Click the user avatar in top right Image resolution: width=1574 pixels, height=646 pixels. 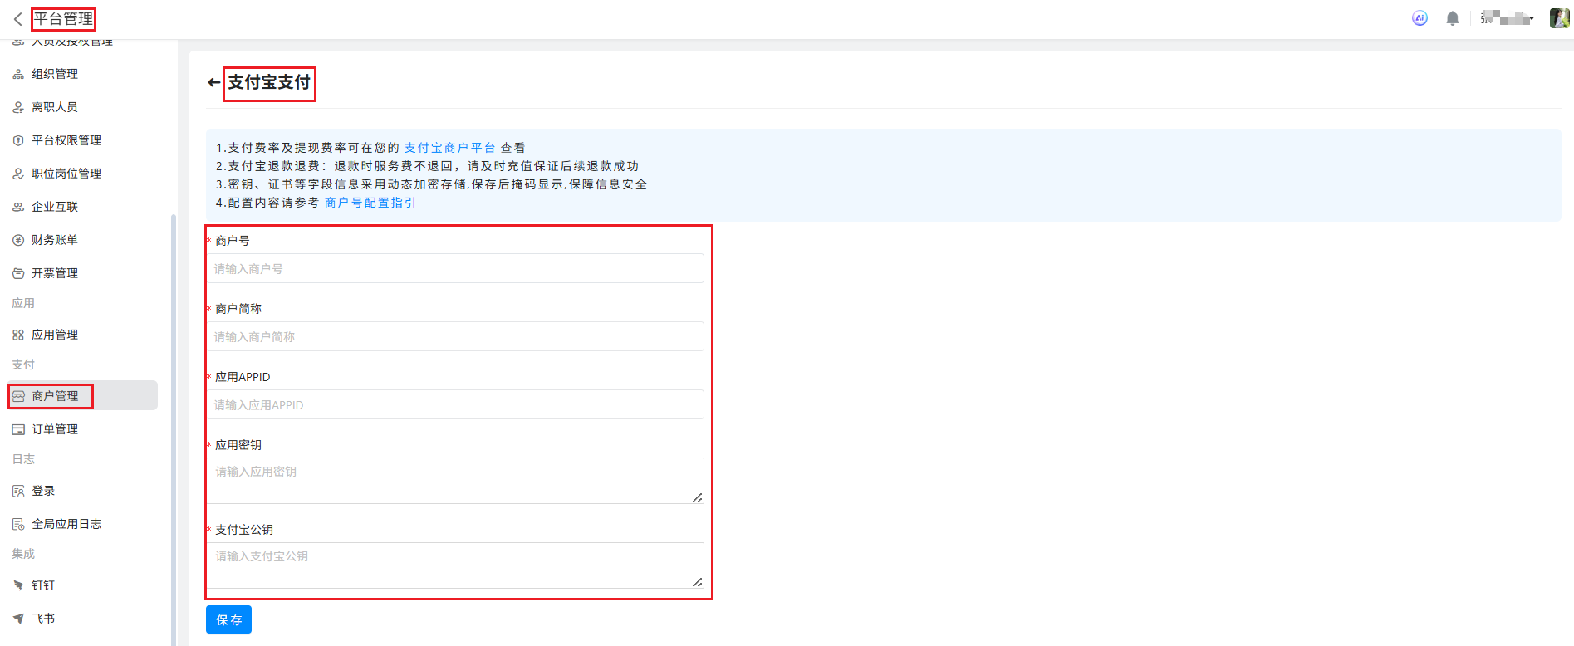(1558, 18)
